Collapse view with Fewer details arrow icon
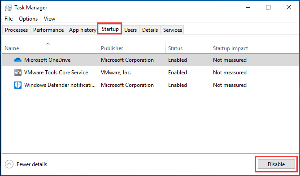Image resolution: width=300 pixels, height=176 pixels. coord(9,164)
